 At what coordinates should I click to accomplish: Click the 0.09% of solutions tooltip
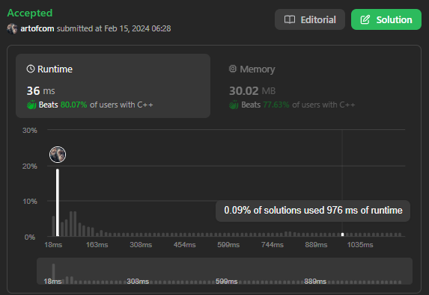point(313,211)
